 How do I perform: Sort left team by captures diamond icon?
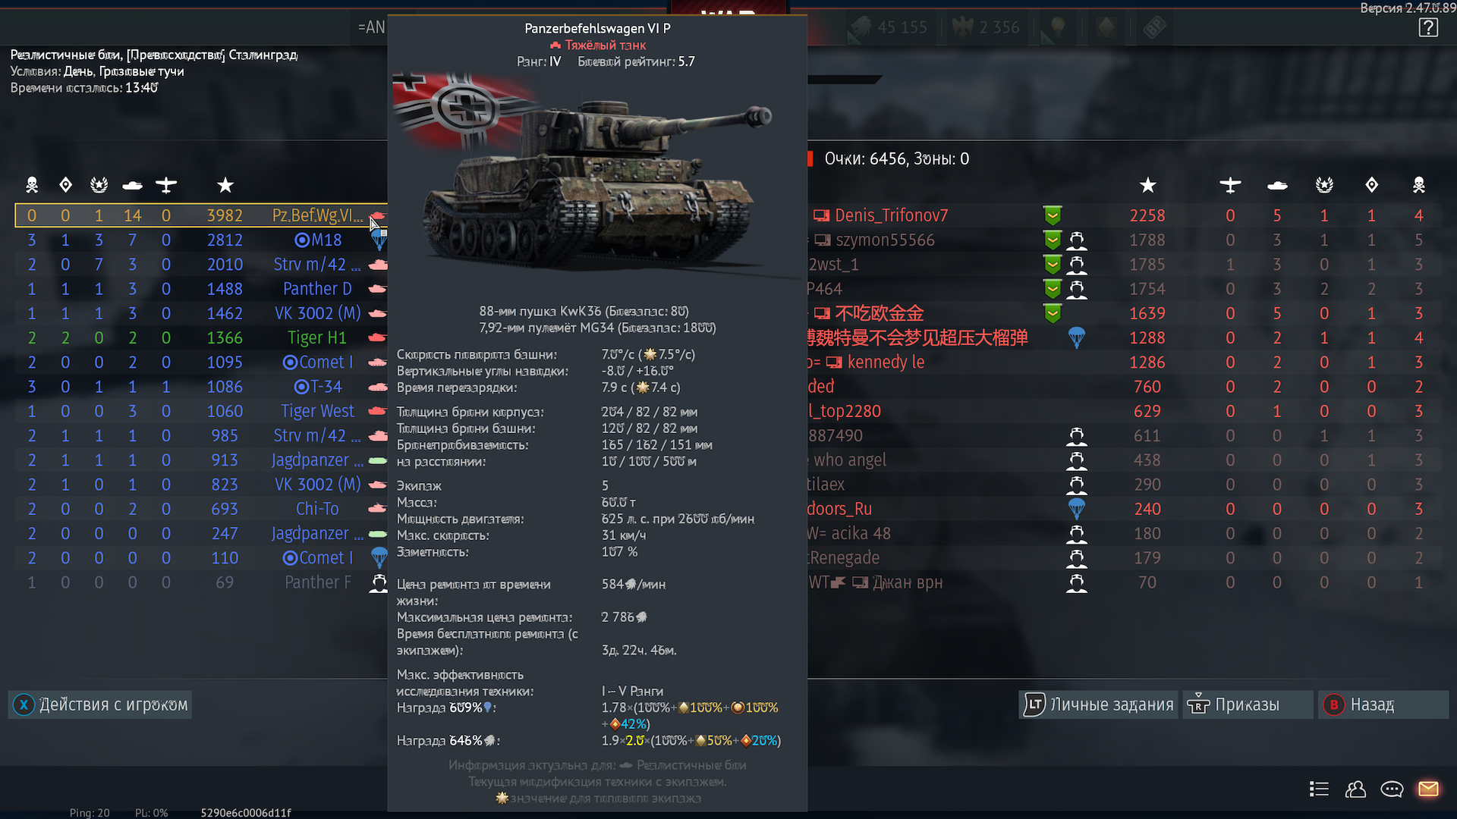click(x=65, y=185)
